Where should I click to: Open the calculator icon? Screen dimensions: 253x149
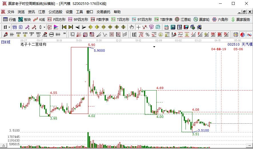click(x=173, y=27)
